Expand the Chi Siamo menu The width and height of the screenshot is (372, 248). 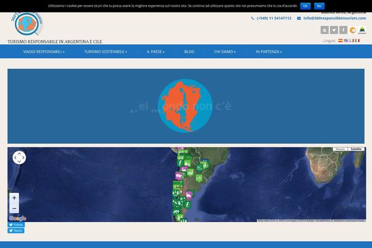pyautogui.click(x=225, y=51)
